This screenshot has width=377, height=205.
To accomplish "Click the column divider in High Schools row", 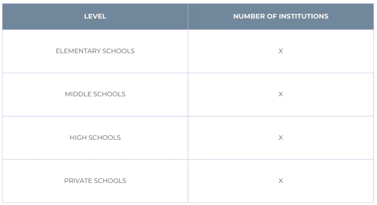I will (x=188, y=137).
